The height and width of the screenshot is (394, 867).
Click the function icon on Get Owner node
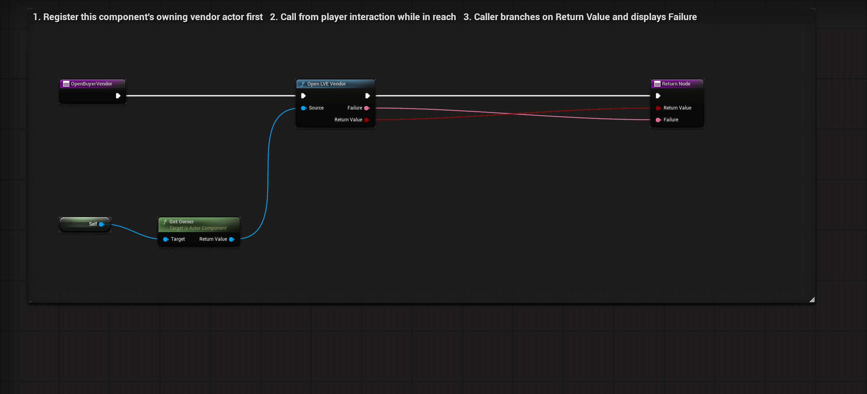click(165, 222)
